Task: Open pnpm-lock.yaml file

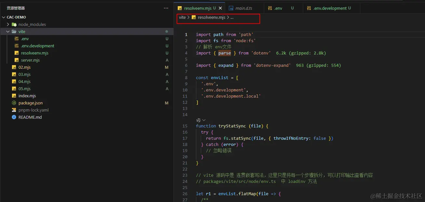Action: coord(33,110)
